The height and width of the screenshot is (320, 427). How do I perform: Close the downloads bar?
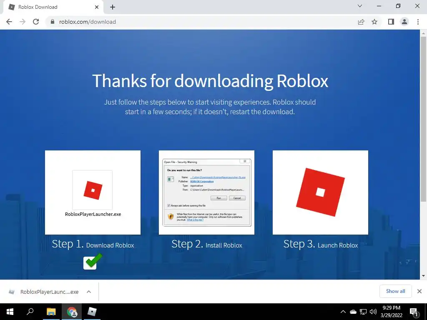[419, 291]
